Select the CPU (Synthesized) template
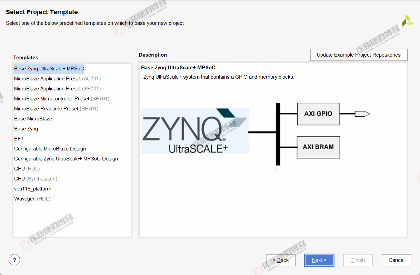Viewport: 420px width, 275px height. click(x=36, y=179)
